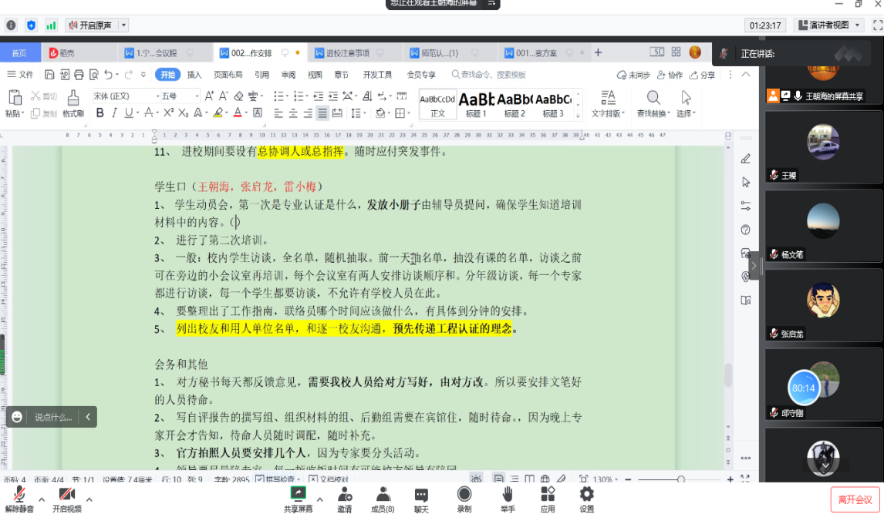
Task: Open meeting 设置 settings gear
Action: [586, 499]
